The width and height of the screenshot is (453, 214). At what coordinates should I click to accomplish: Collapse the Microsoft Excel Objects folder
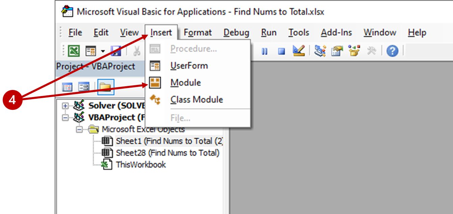(79, 129)
